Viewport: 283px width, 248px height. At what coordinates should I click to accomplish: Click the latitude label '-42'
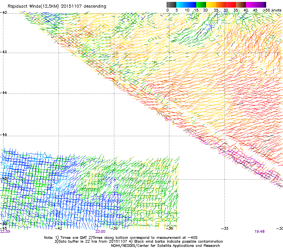[3, 52]
